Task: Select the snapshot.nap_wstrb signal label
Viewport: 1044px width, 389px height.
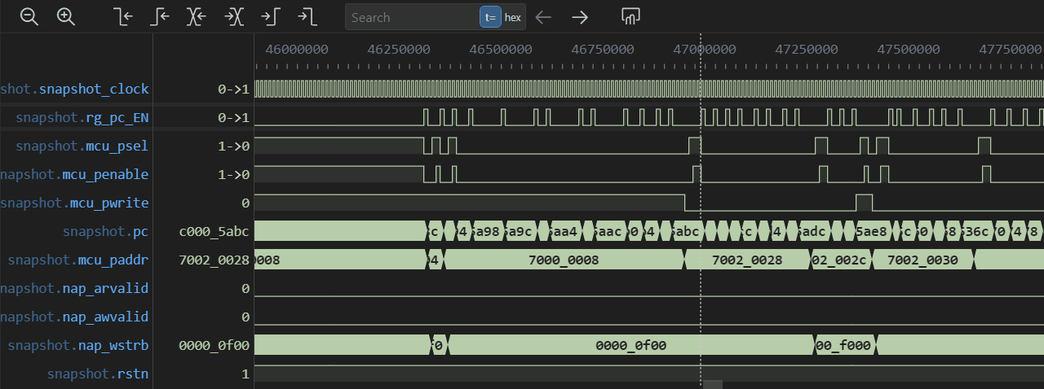Action: pyautogui.click(x=78, y=346)
